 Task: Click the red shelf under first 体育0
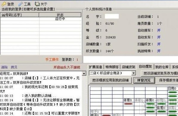128,104
